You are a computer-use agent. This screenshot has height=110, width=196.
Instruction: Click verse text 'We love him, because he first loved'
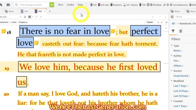click(x=89, y=67)
